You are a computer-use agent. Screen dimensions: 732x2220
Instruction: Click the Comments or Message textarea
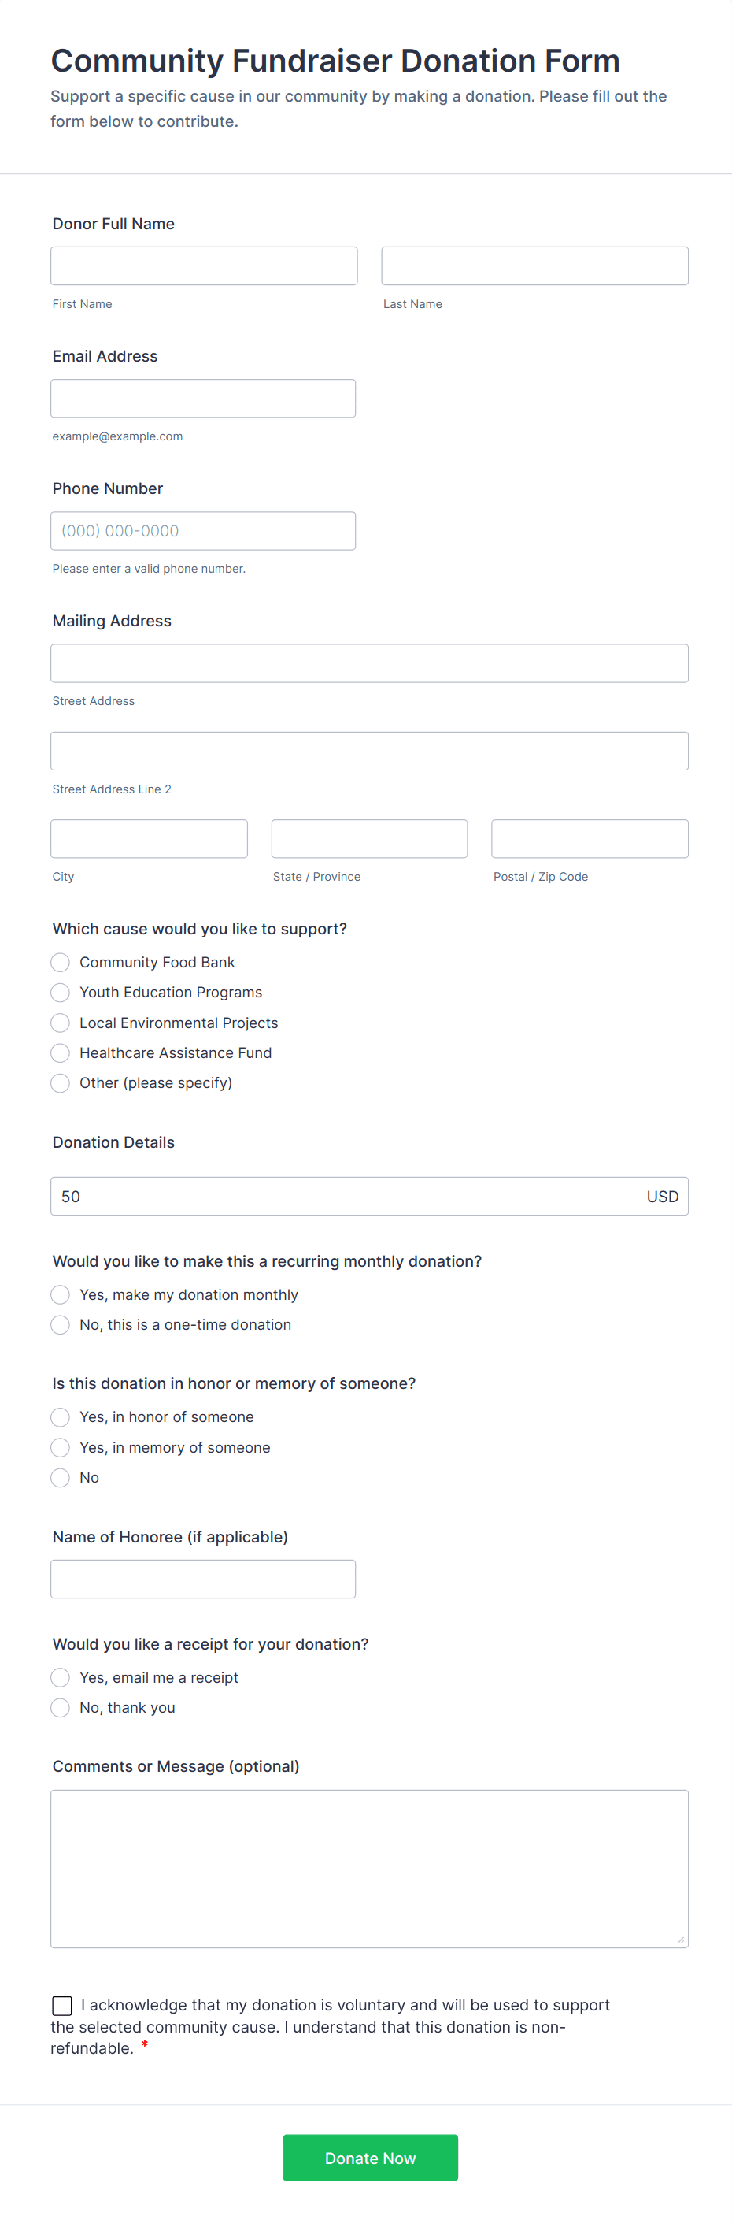click(x=369, y=1869)
